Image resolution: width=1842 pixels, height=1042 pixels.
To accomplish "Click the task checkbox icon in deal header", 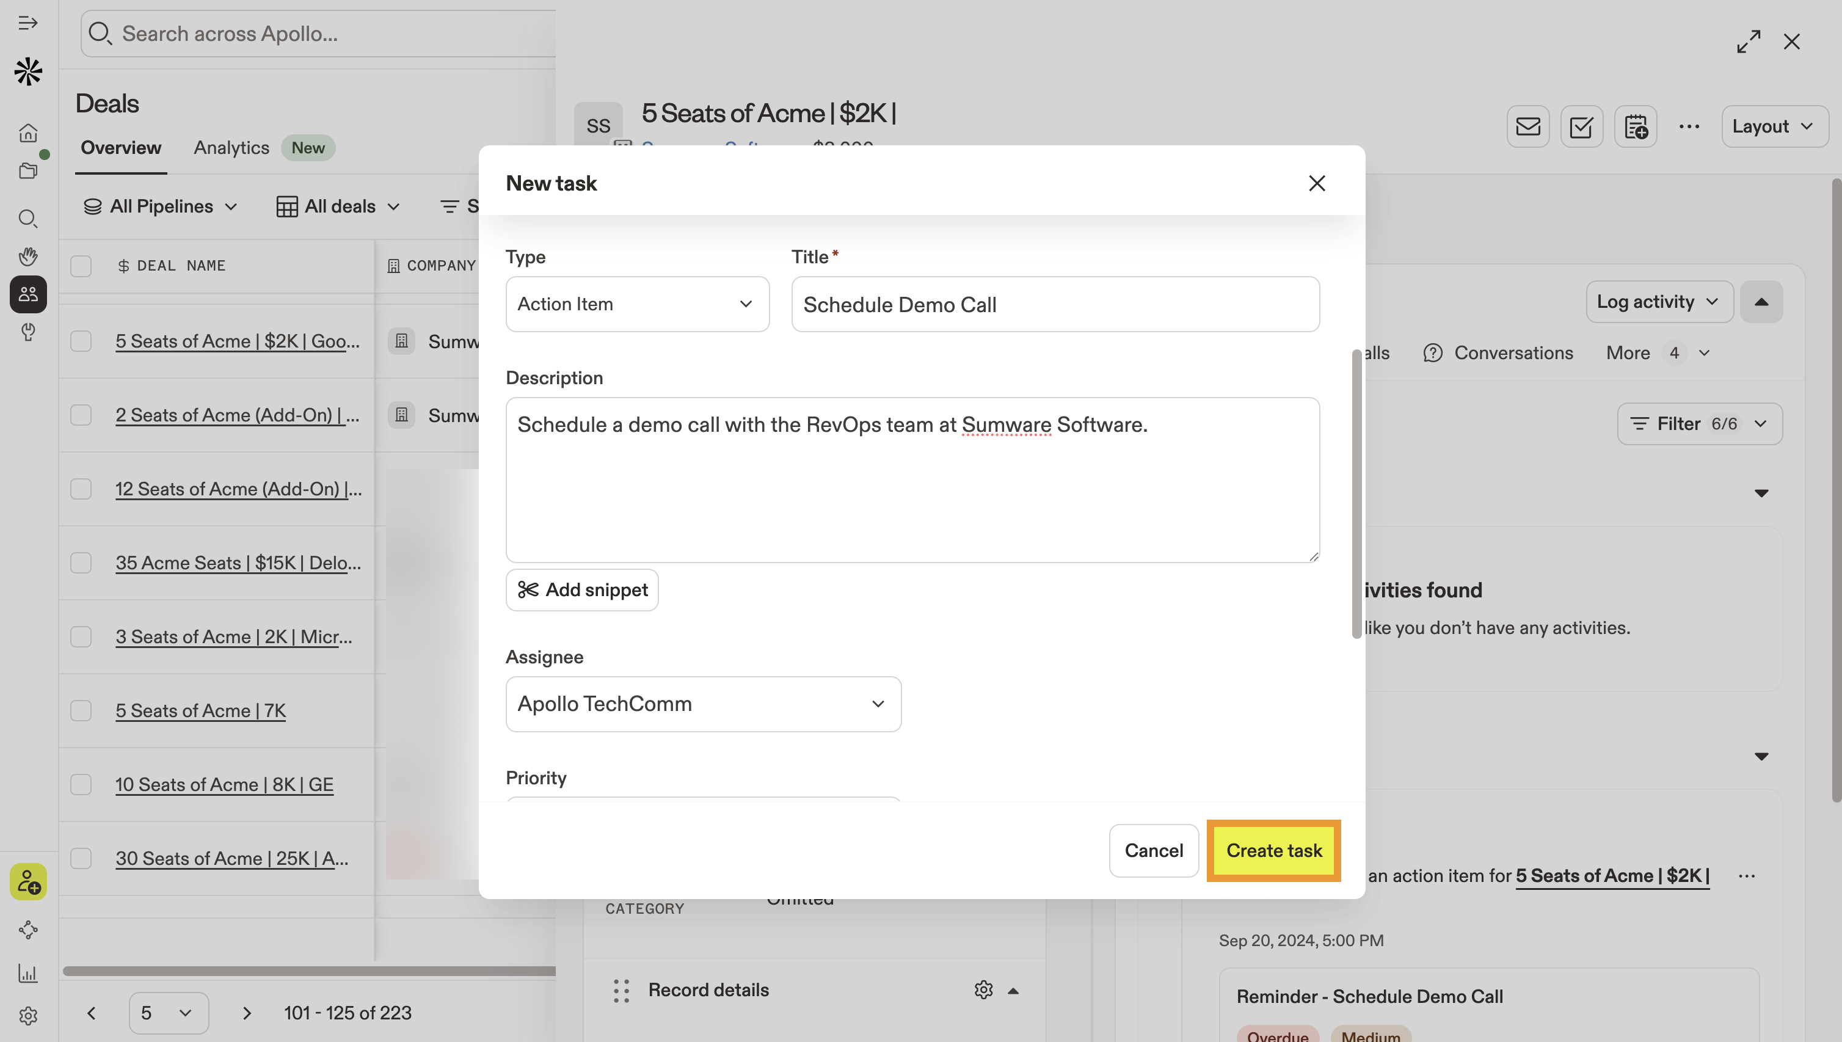I will click(1581, 126).
